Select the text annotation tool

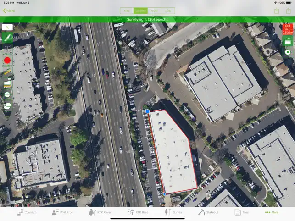7,48
